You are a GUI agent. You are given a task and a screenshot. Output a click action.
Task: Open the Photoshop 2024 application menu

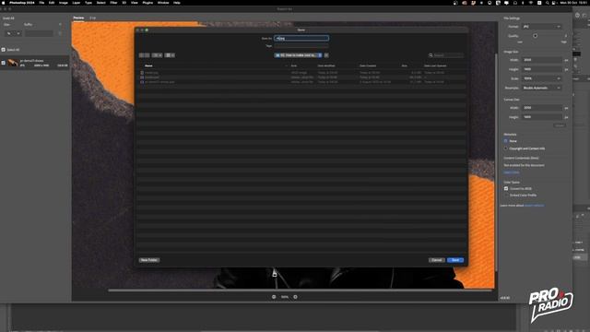pos(22,3)
